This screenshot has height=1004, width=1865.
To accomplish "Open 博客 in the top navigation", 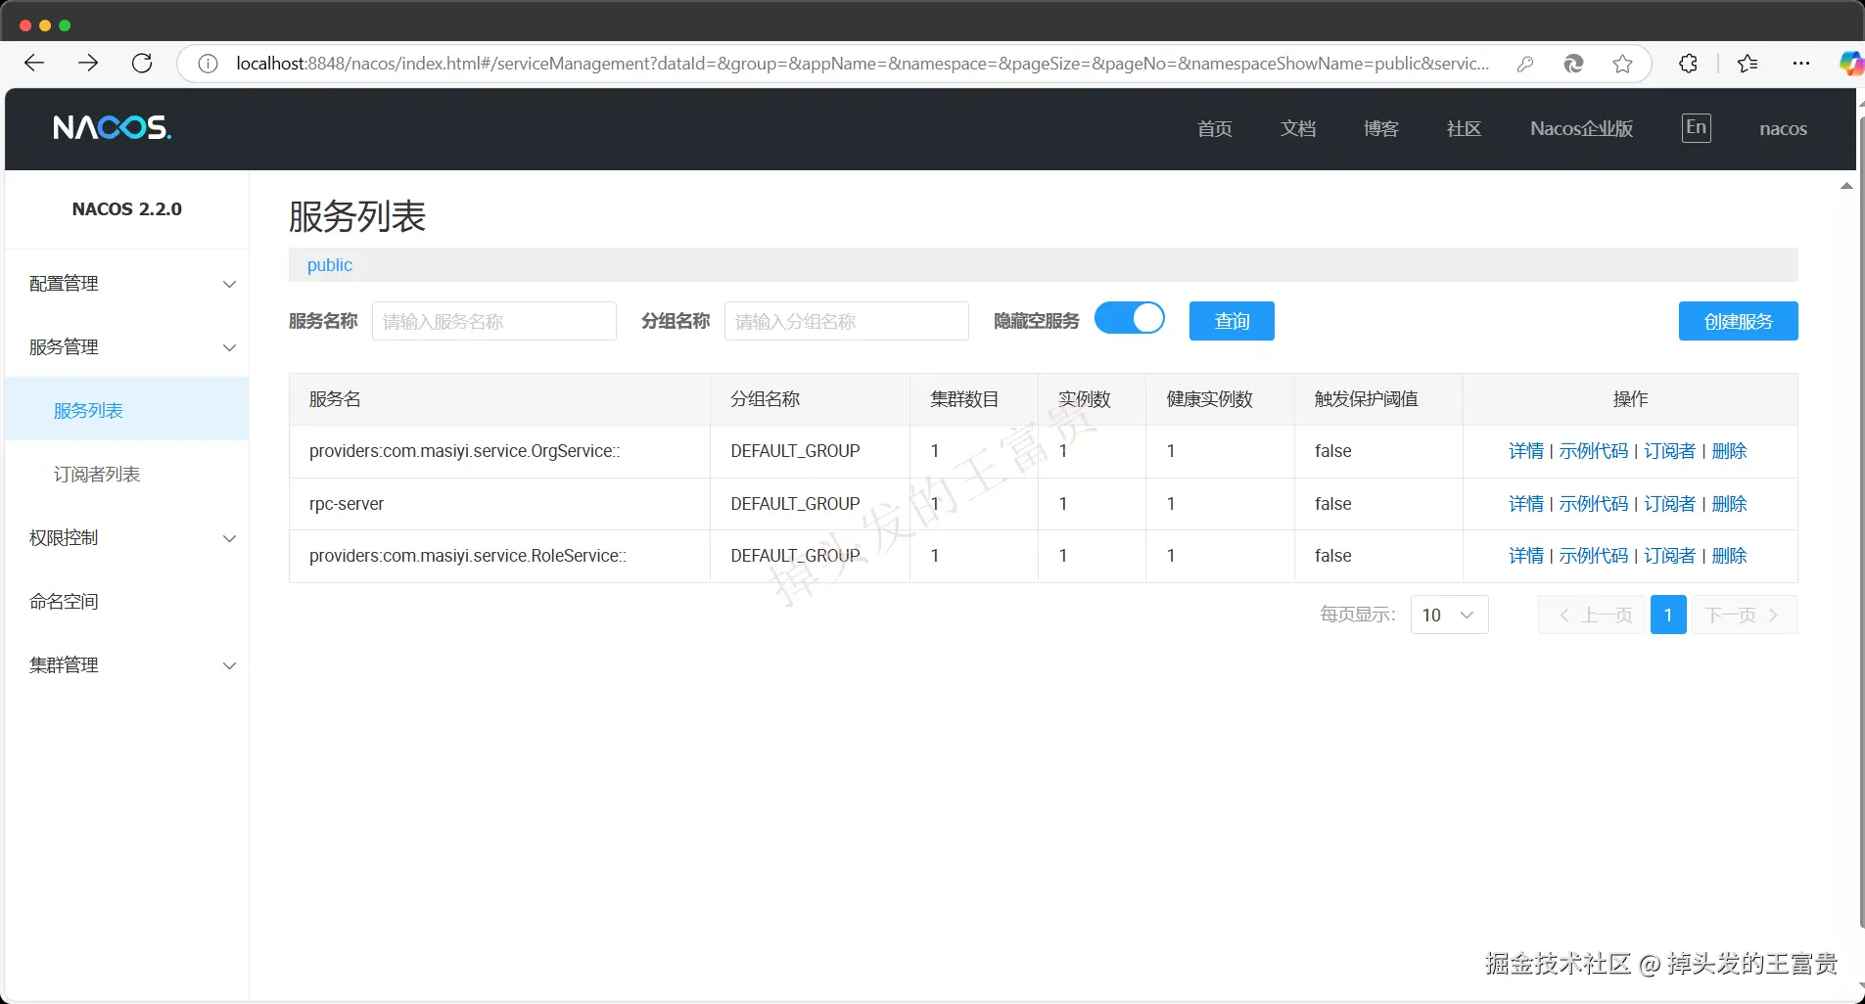I will point(1381,129).
